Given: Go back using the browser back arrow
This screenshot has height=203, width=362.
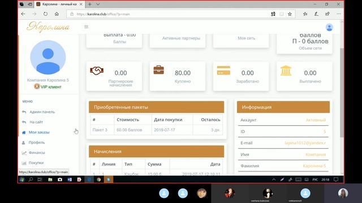Looking at the screenshot, I should point(23,14).
